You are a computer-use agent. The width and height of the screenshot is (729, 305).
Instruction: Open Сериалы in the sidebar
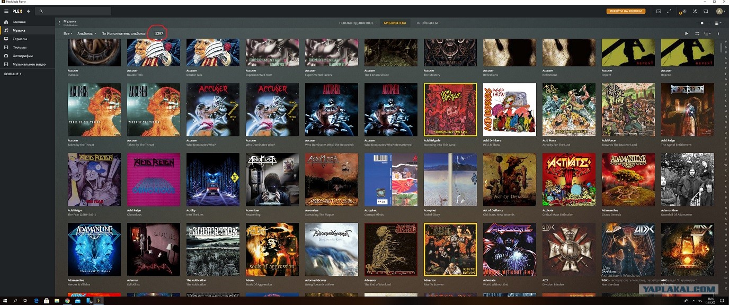(28, 39)
